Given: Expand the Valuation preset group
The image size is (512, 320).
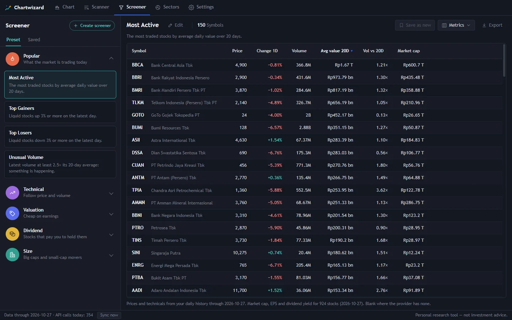Looking at the screenshot, I should (111, 214).
